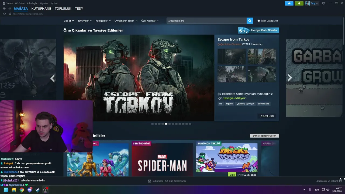This screenshot has width=345, height=194.
Task: Switch to the KÜTÜPHANE tab
Action: pyautogui.click(x=41, y=9)
